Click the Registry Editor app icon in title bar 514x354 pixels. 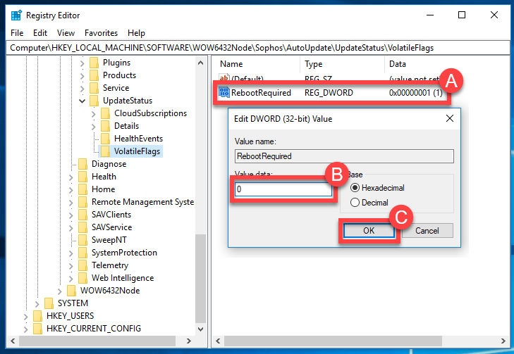(x=16, y=15)
